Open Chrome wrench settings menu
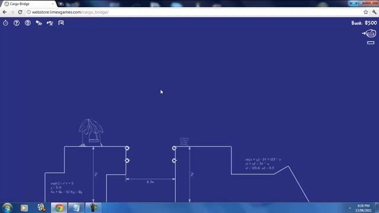The image size is (379, 213). (374, 12)
